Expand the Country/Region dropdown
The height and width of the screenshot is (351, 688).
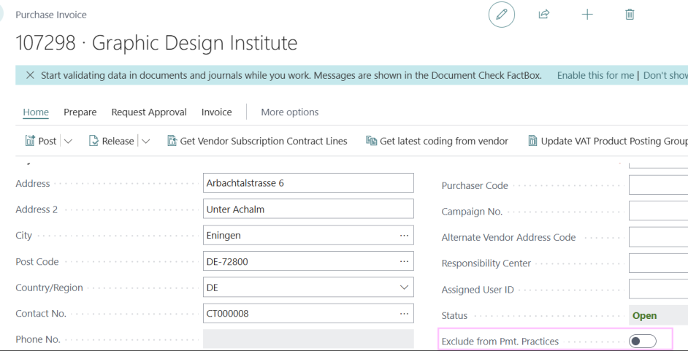pyautogui.click(x=404, y=288)
